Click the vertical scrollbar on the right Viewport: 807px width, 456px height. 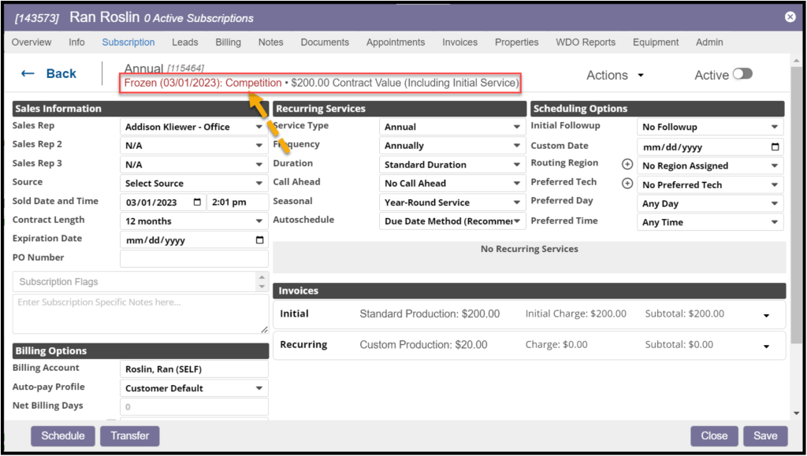coord(795,236)
